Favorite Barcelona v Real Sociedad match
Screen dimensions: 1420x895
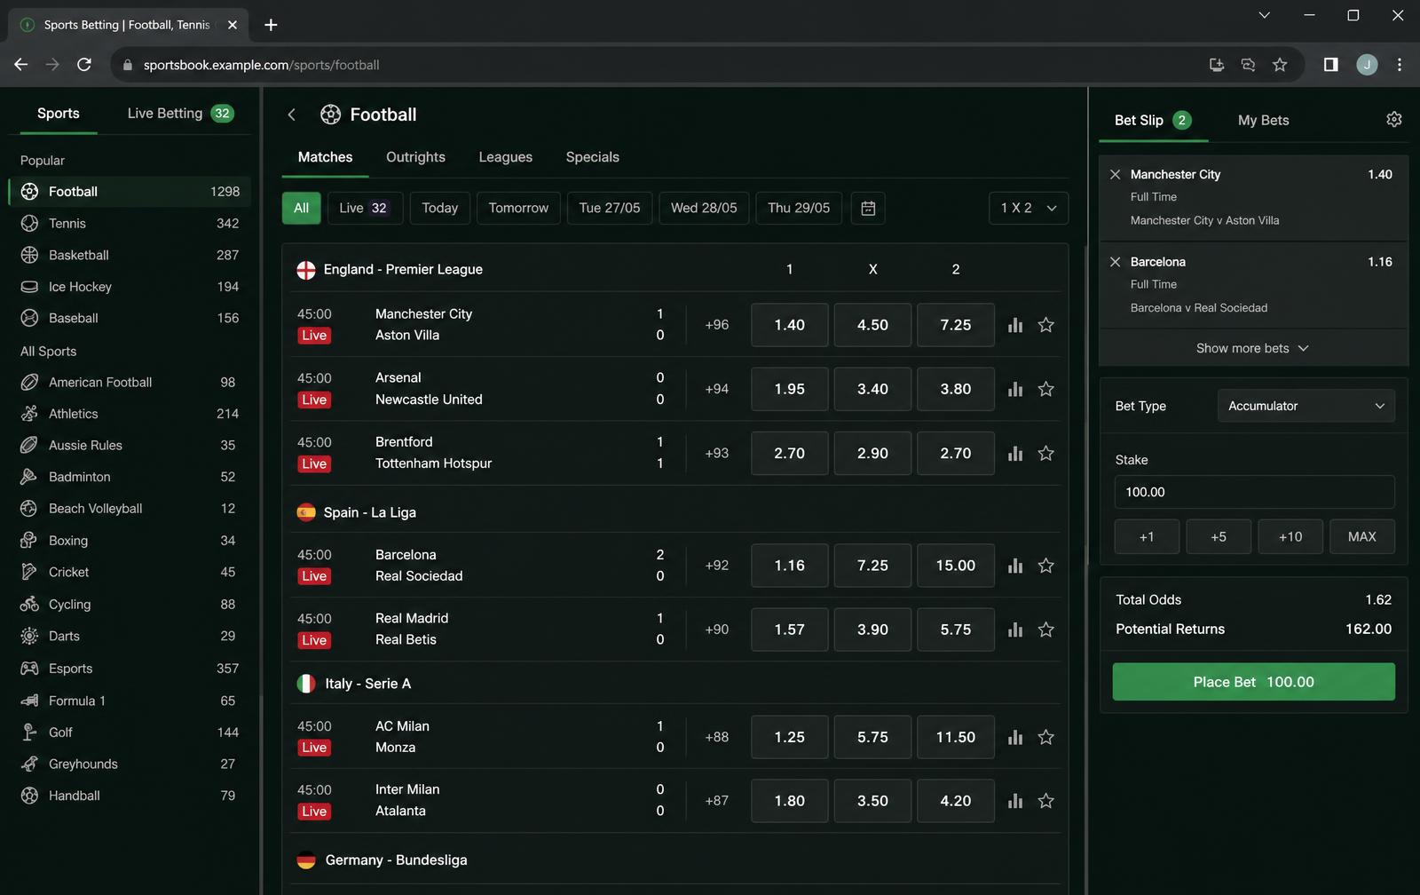point(1046,566)
